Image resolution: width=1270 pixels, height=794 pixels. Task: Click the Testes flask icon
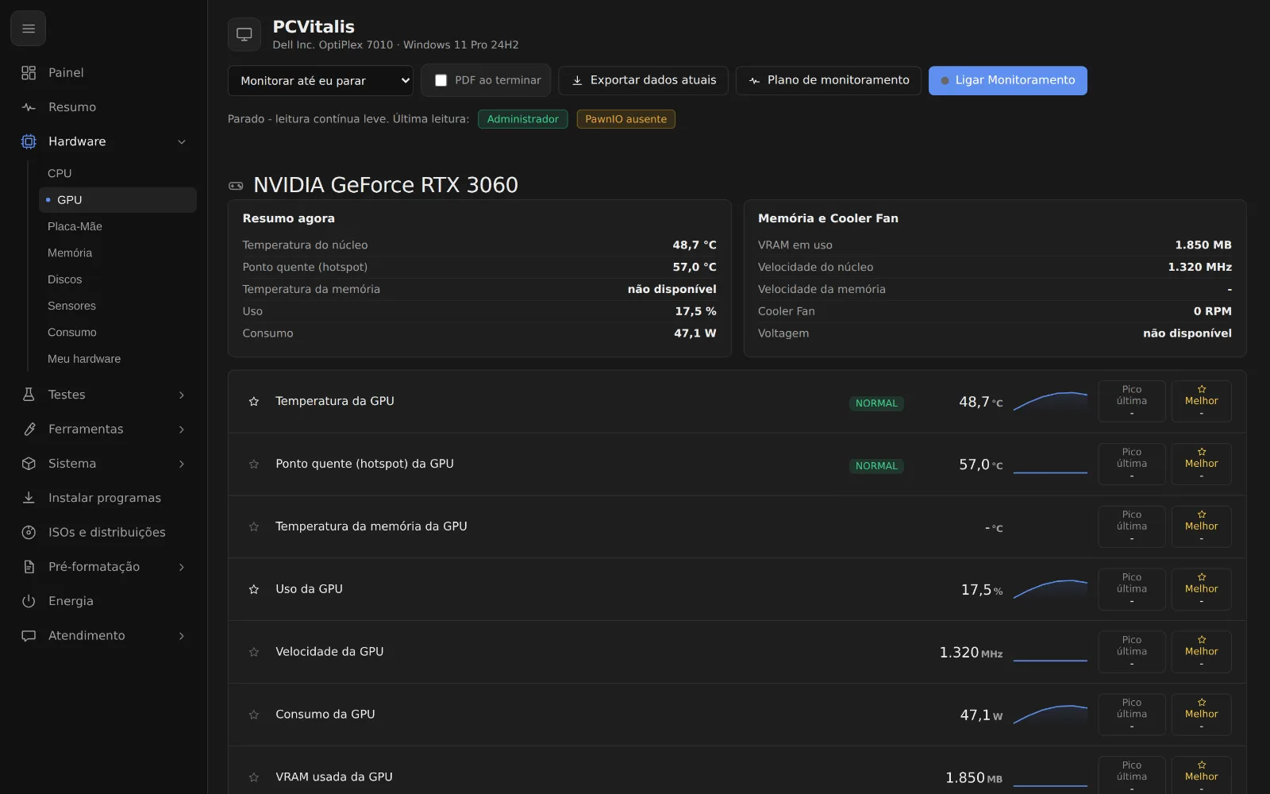(x=29, y=395)
